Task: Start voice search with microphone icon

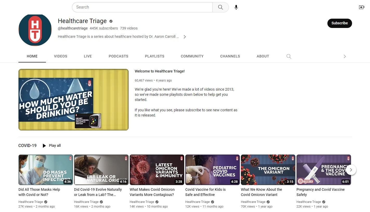Action: tap(236, 7)
